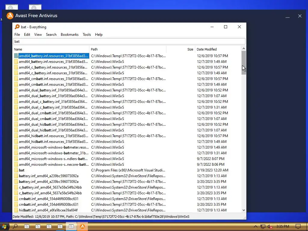Click date '9/7/2022 8:07 PM'
The image size is (308, 231).
pos(211,159)
